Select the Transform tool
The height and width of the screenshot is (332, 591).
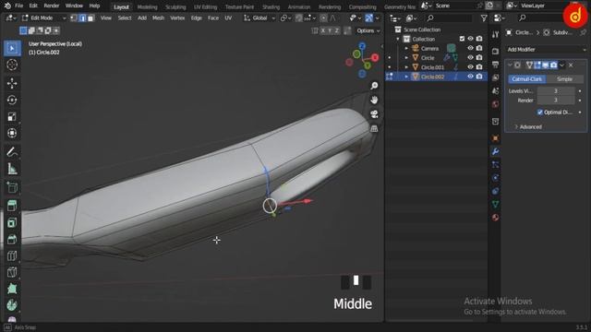(x=12, y=133)
